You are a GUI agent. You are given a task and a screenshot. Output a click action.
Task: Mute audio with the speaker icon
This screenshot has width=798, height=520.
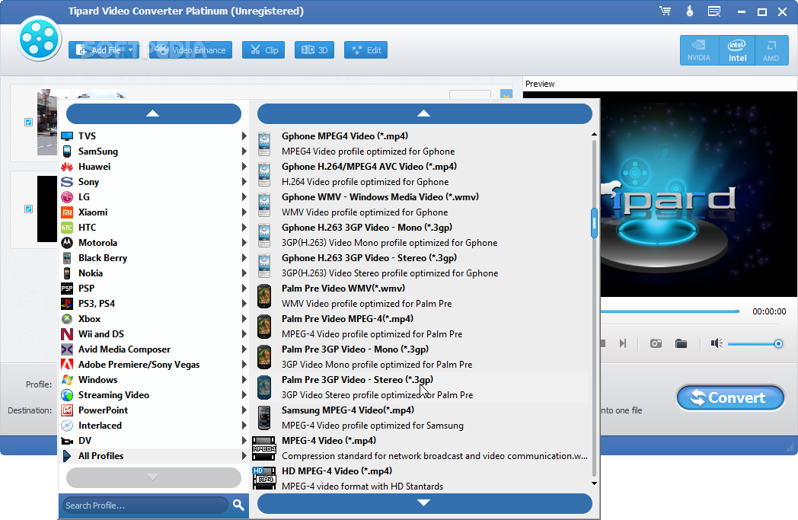(x=717, y=343)
